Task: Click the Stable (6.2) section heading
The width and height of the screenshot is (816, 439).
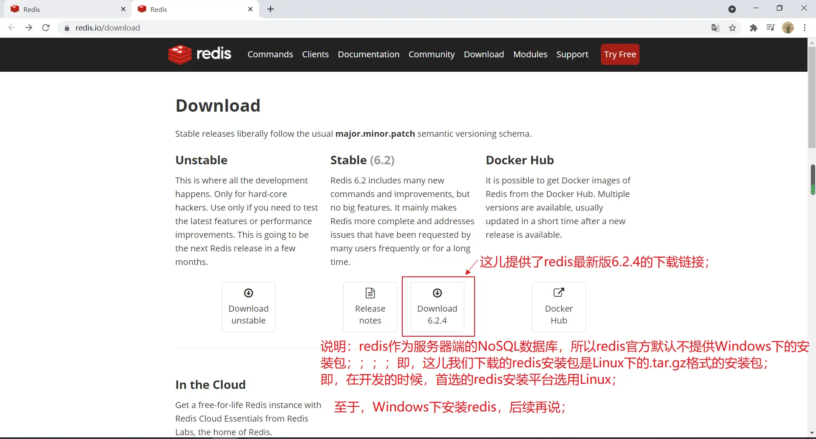Action: [362, 160]
